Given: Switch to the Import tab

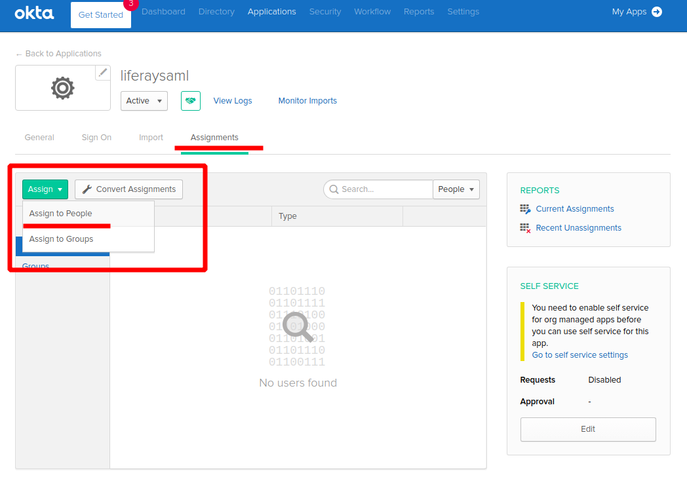Looking at the screenshot, I should pos(151,138).
